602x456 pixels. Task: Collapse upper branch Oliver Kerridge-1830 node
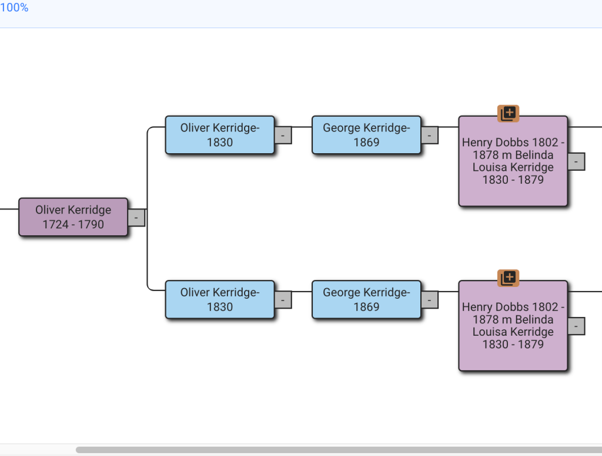(283, 135)
